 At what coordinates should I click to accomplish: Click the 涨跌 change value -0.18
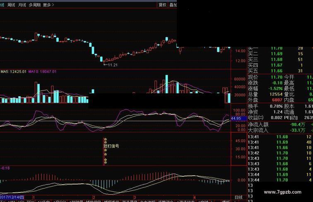coord(277,83)
